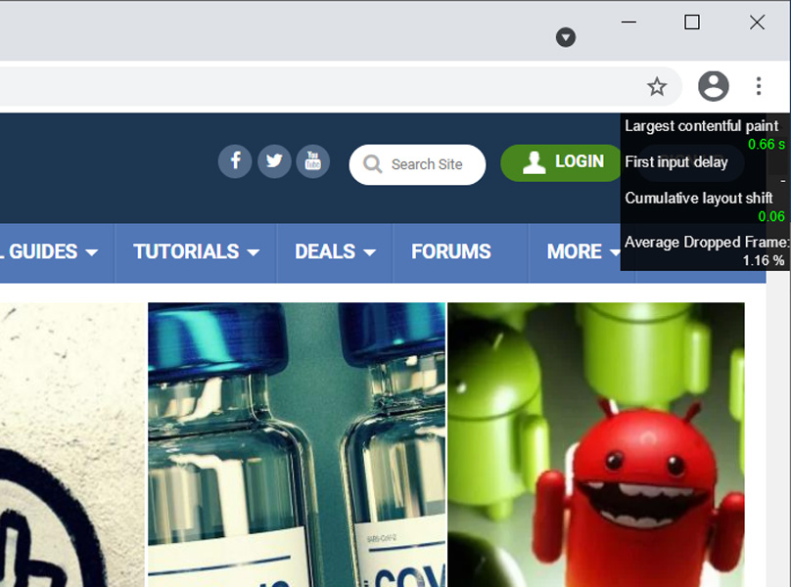Open the Facebook social icon
This screenshot has height=587, width=791.
pos(235,161)
